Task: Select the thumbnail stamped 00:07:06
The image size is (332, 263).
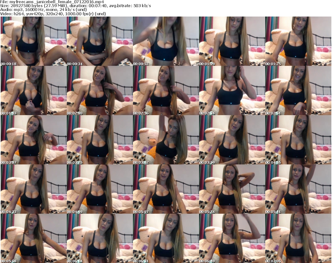Action: point(298,238)
